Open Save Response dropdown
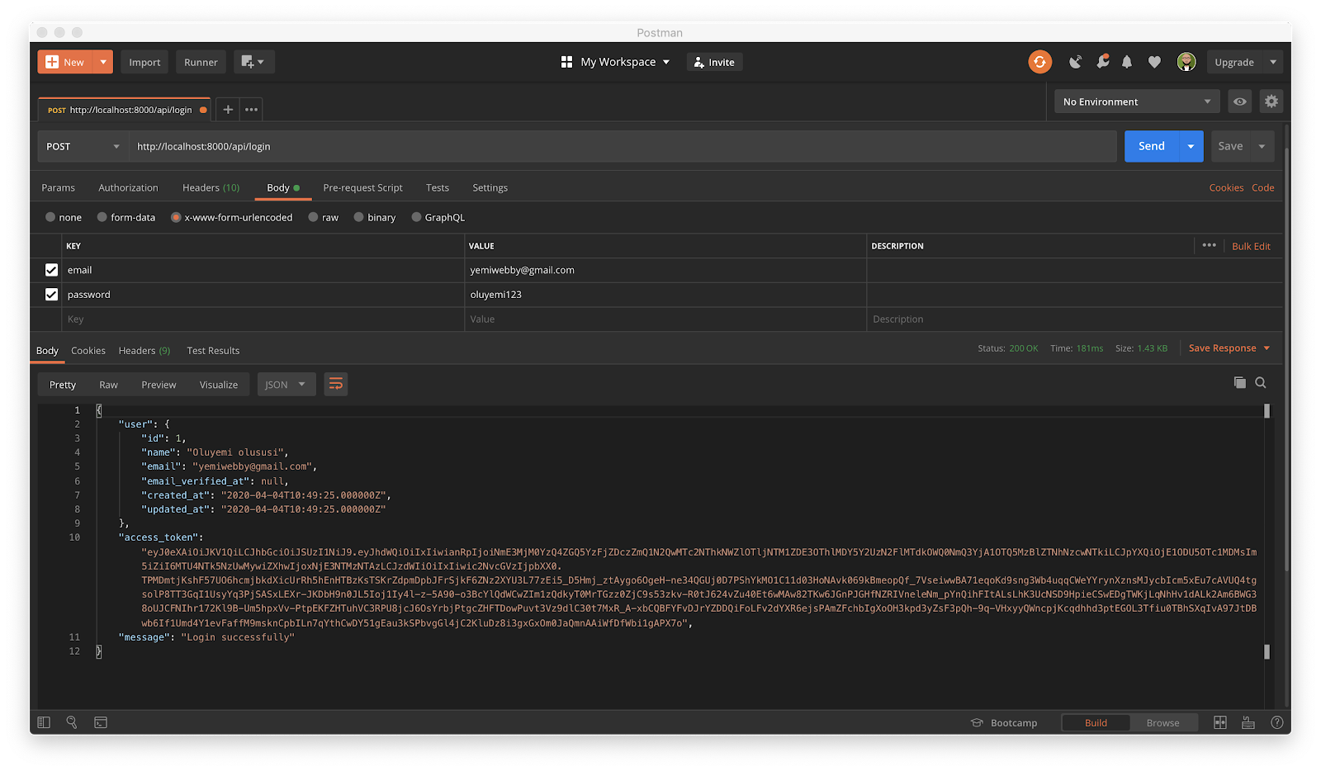The width and height of the screenshot is (1321, 771). [x=1229, y=348]
